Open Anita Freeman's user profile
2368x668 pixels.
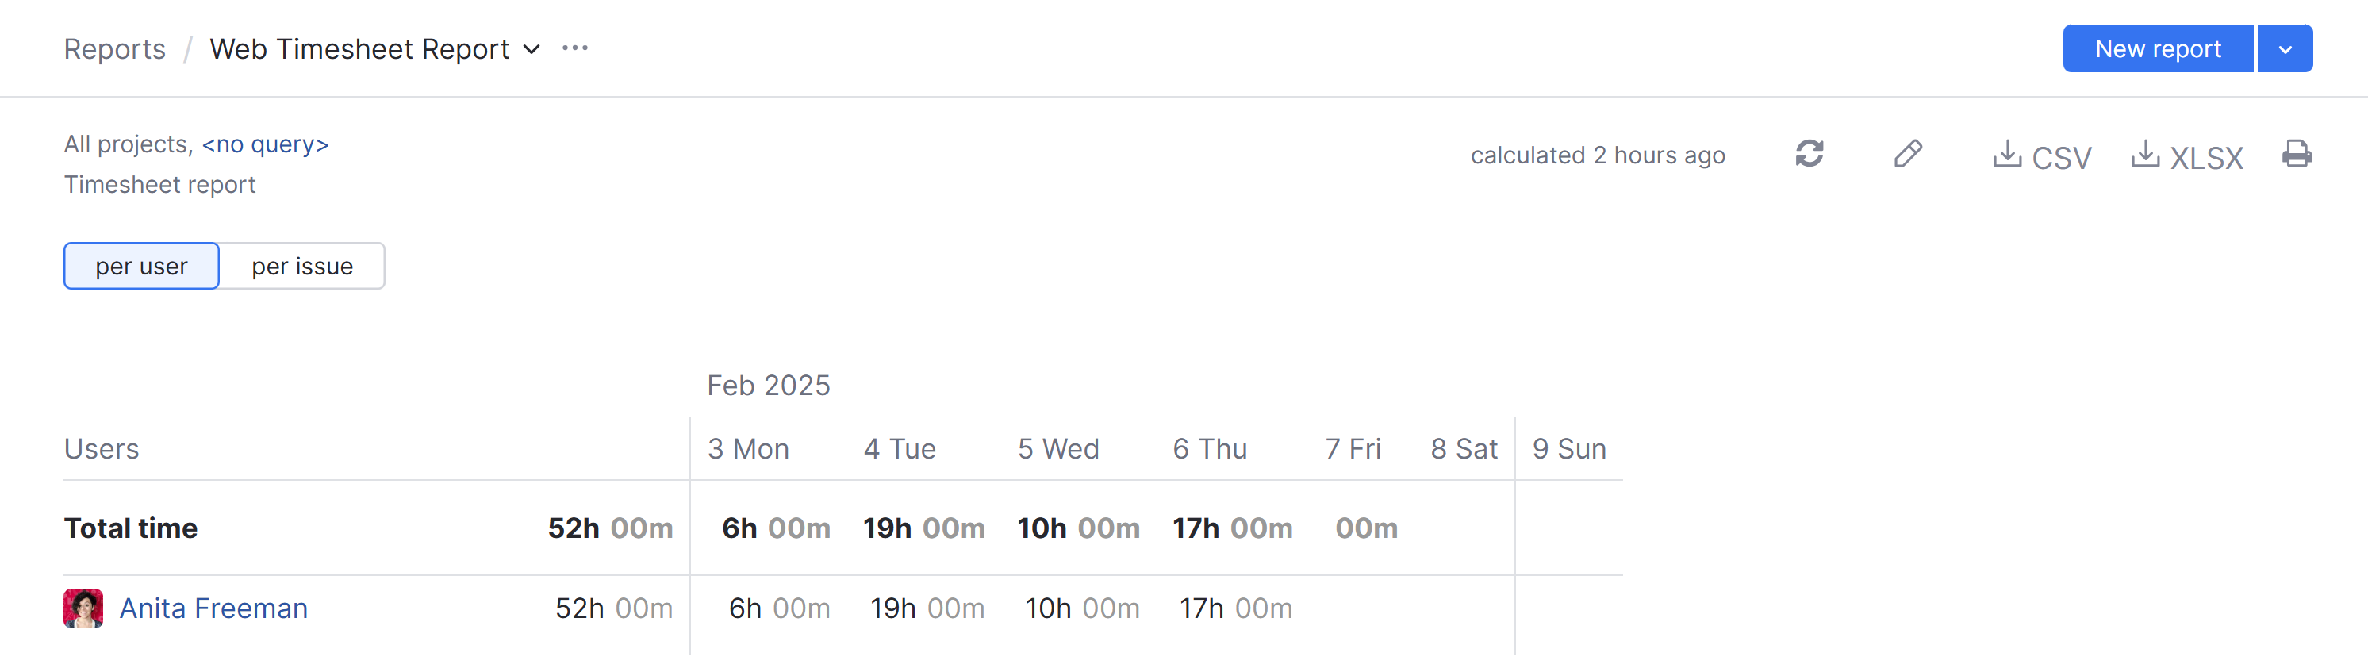(213, 608)
